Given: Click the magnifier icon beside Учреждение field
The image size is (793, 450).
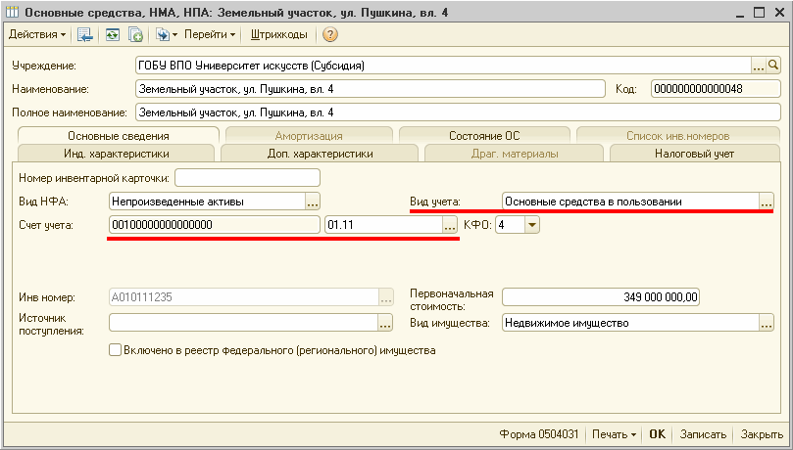Looking at the screenshot, I should pyautogui.click(x=773, y=66).
